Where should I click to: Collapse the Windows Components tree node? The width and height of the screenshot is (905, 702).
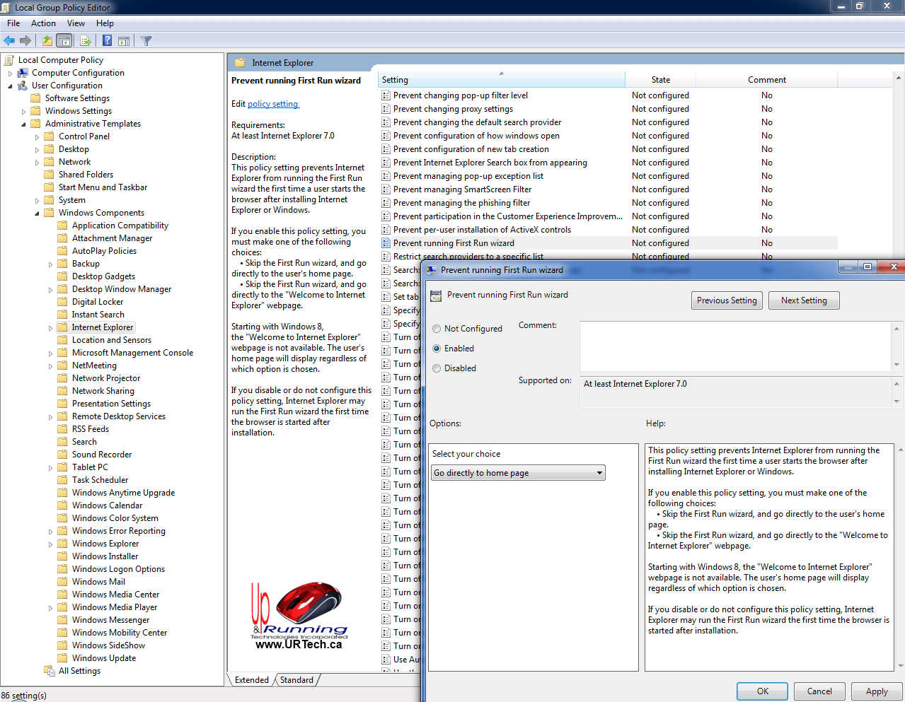point(37,213)
